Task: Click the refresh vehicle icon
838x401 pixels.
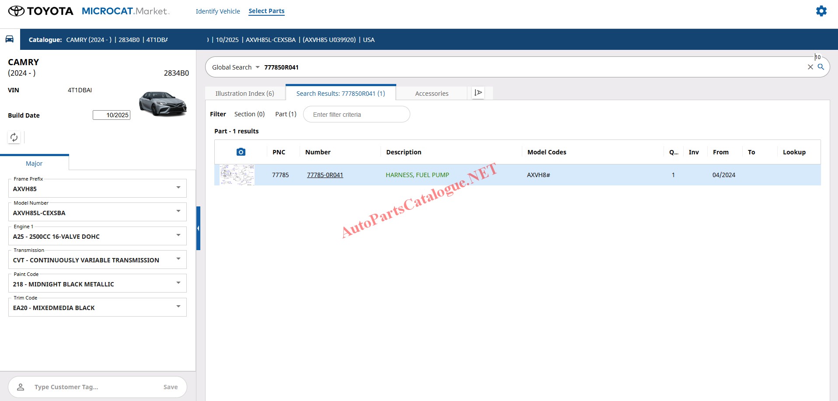Action: [14, 137]
